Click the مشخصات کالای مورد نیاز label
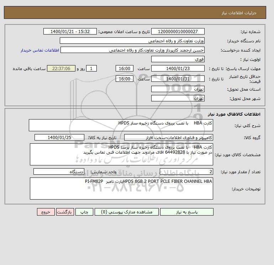274x265 pixels. pyautogui.click(x=238, y=155)
